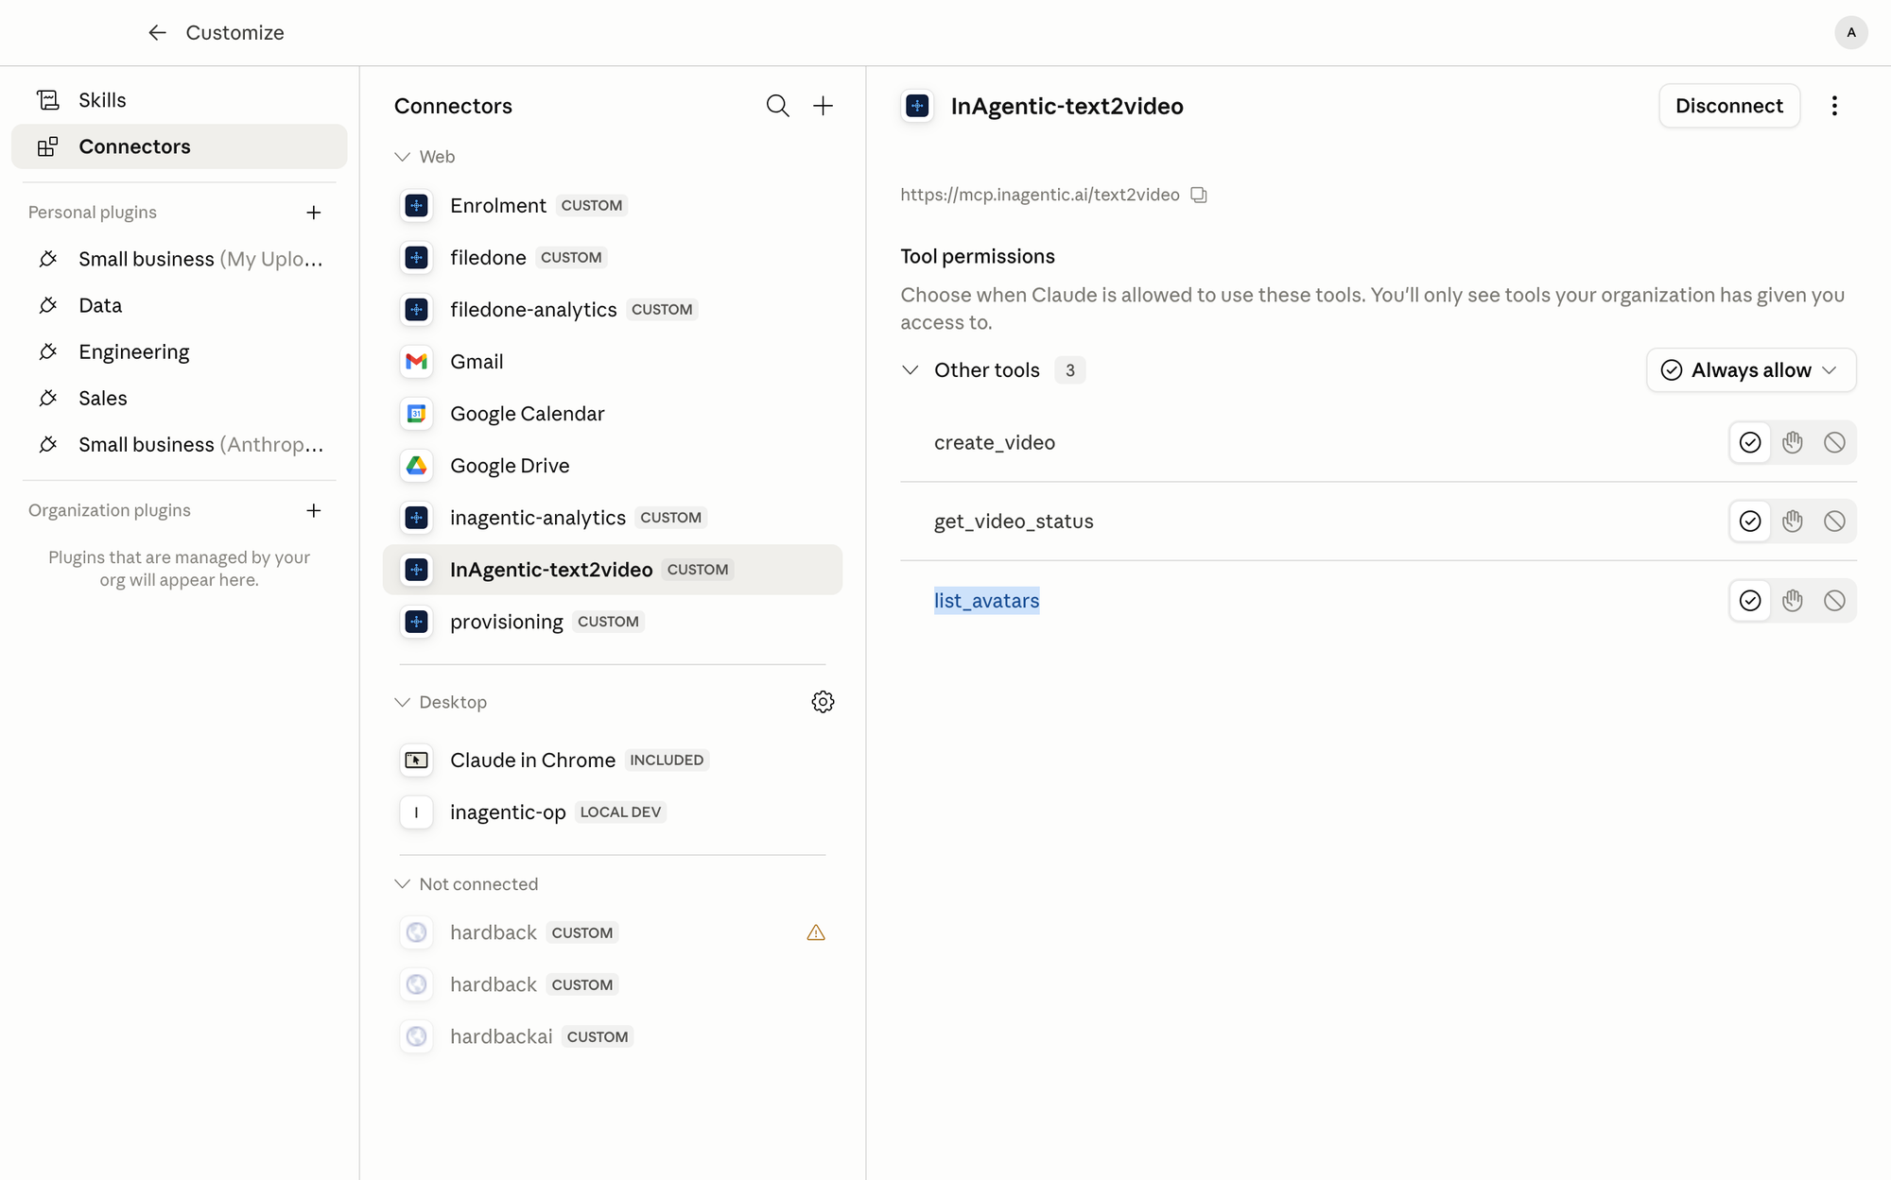The image size is (1891, 1180).
Task: Set get_video_status to needs approval
Action: [x=1793, y=521]
